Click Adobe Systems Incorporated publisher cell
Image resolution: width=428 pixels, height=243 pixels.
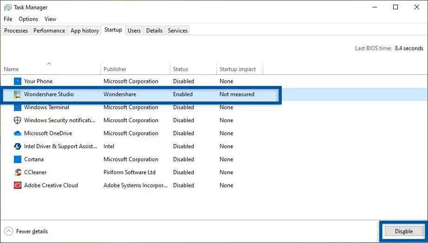pos(136,185)
